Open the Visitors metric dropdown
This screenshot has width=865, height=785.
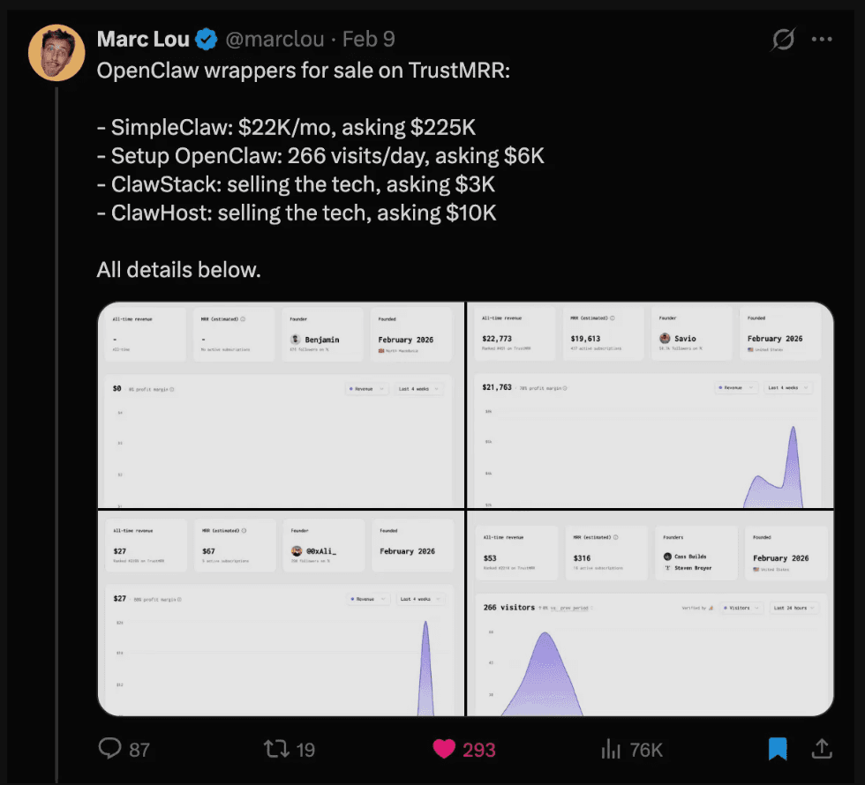coord(740,608)
